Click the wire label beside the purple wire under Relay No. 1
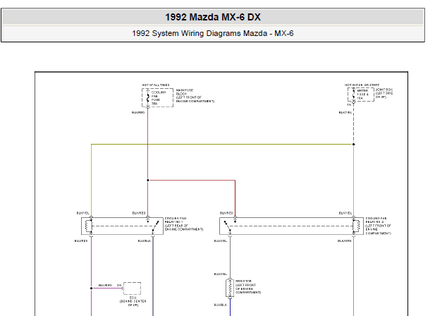 point(81,241)
